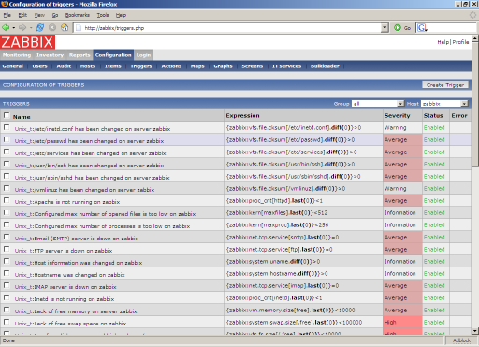479x347 pixels.
Task: Check the Lack of free swap box
Action: (x=7, y=322)
